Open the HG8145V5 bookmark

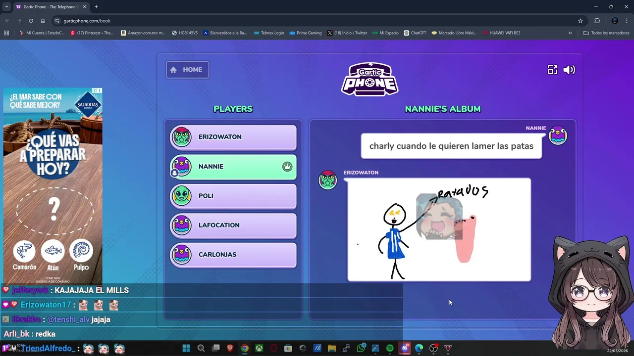pyautogui.click(x=185, y=33)
